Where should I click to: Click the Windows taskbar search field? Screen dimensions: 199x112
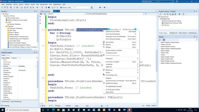(x=23, y=110)
